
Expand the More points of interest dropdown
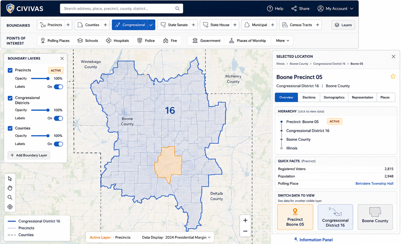point(282,41)
